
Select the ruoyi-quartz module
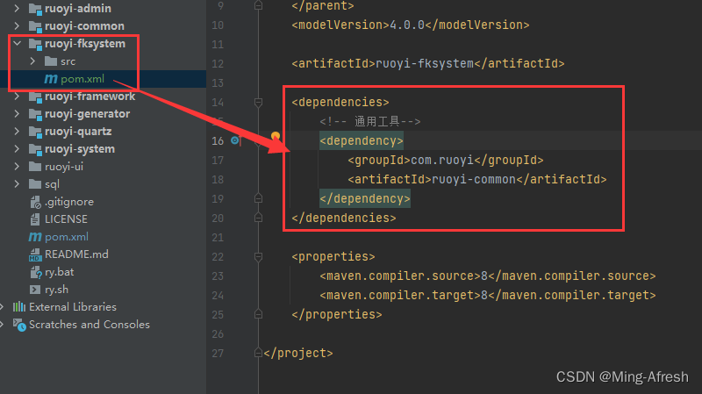pyautogui.click(x=78, y=132)
